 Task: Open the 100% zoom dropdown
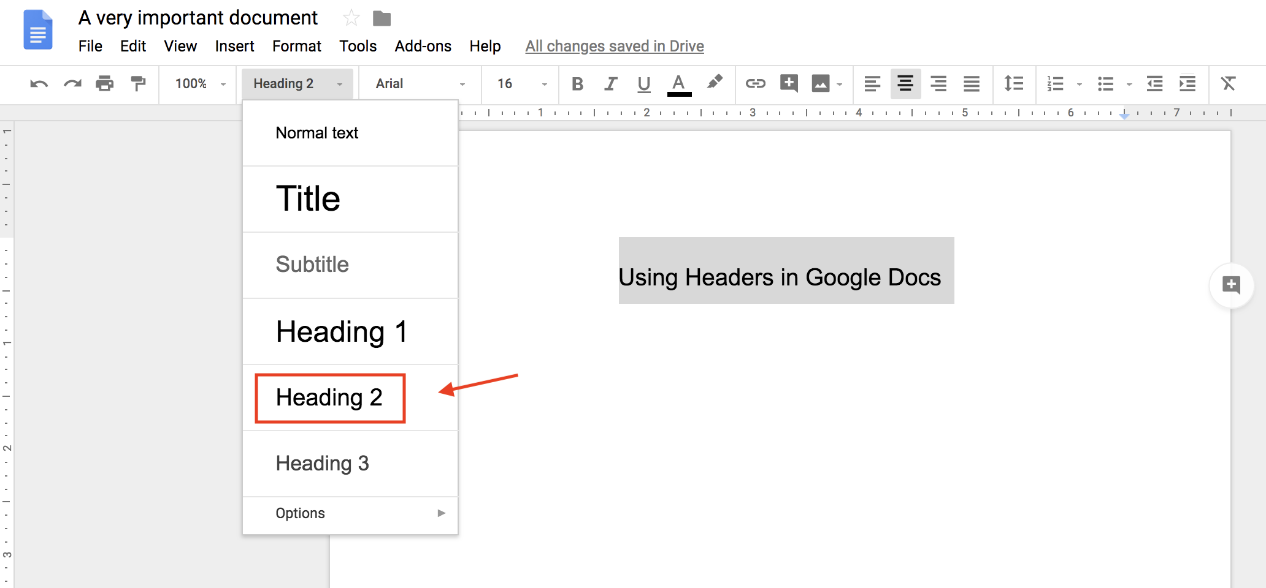[200, 83]
